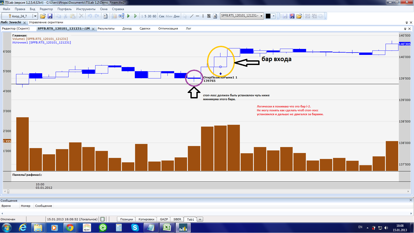Expand the black color picker dropdown arrow
Image resolution: width=414 pixels, height=233 pixels.
point(273,16)
